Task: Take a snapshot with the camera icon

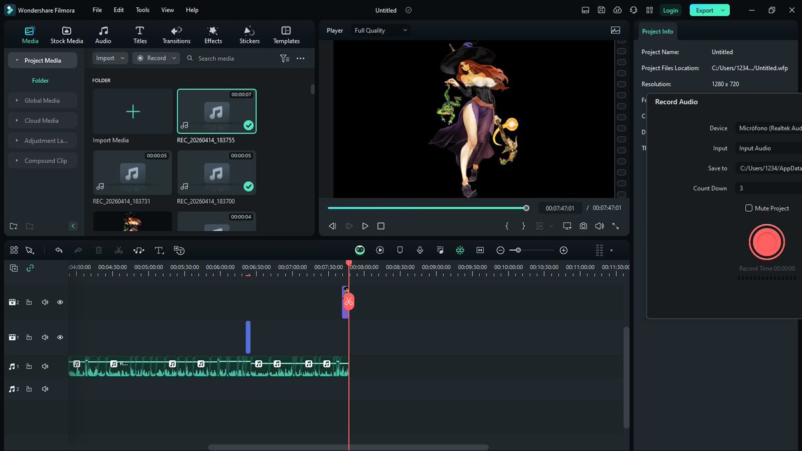Action: click(583, 227)
